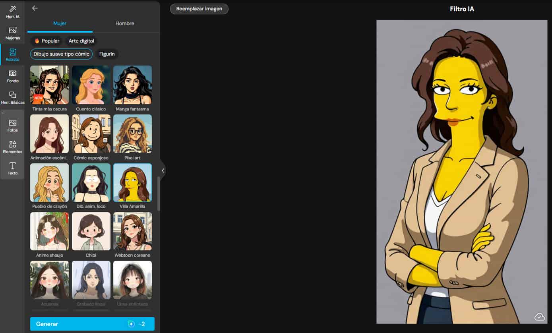Viewport: 552px width, 333px height.
Task: Click the cloud save status icon
Action: [539, 317]
